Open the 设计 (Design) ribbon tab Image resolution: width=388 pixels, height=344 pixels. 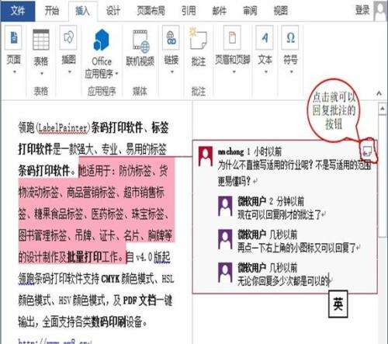tap(113, 11)
